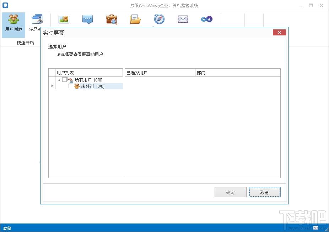Viewport: 329px width, 232px height.
Task: Click the sunflower picture toolbar icon
Action: [64, 19]
